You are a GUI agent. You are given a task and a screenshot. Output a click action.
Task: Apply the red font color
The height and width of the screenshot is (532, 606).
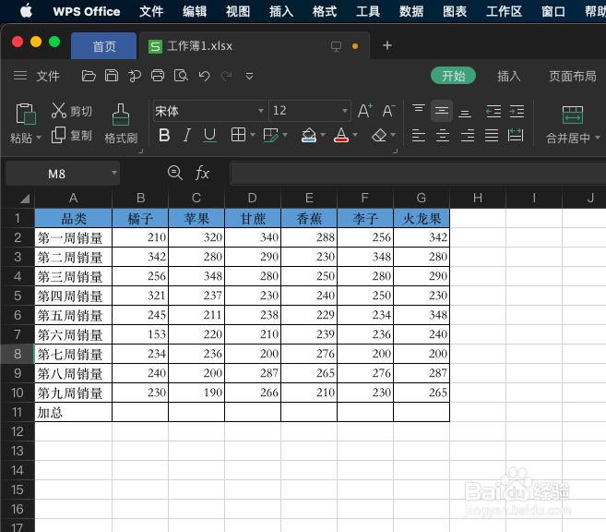(x=341, y=135)
